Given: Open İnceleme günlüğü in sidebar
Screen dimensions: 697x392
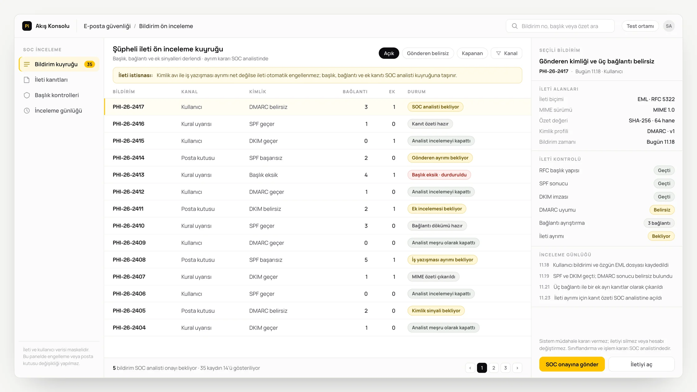Looking at the screenshot, I should point(59,111).
